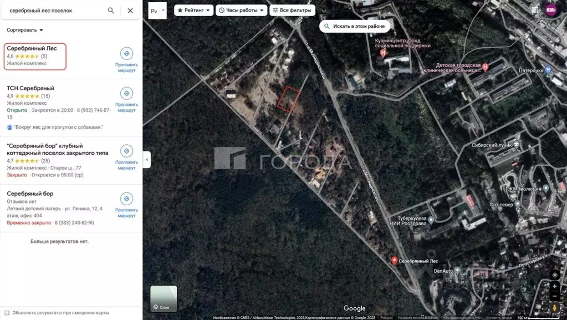Screen dimensions: 567x320
Task: Zoom in with the plus button
Action: point(554,286)
